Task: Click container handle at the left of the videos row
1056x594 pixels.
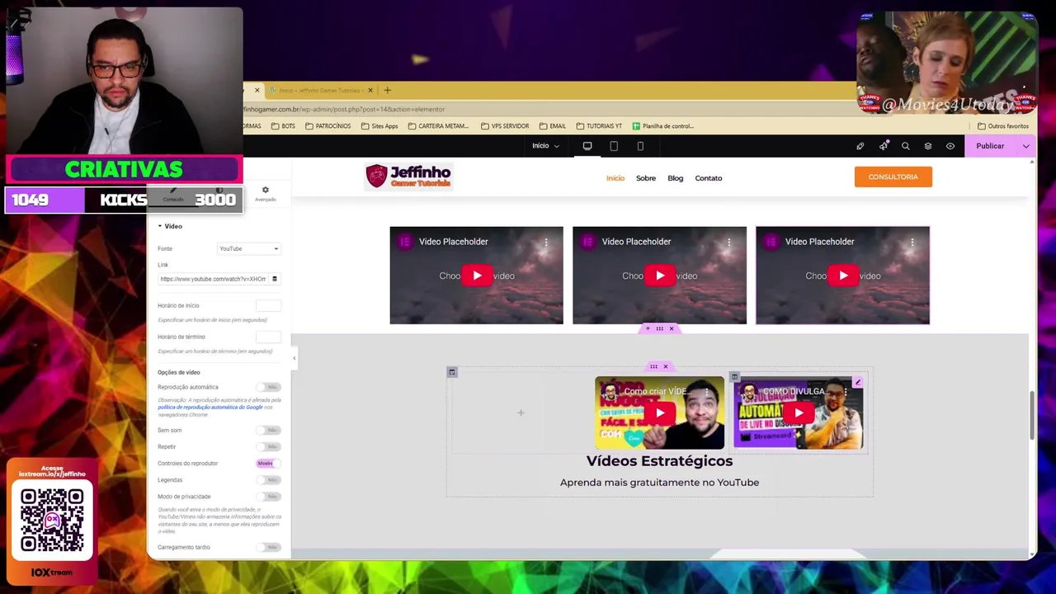Action: (452, 372)
